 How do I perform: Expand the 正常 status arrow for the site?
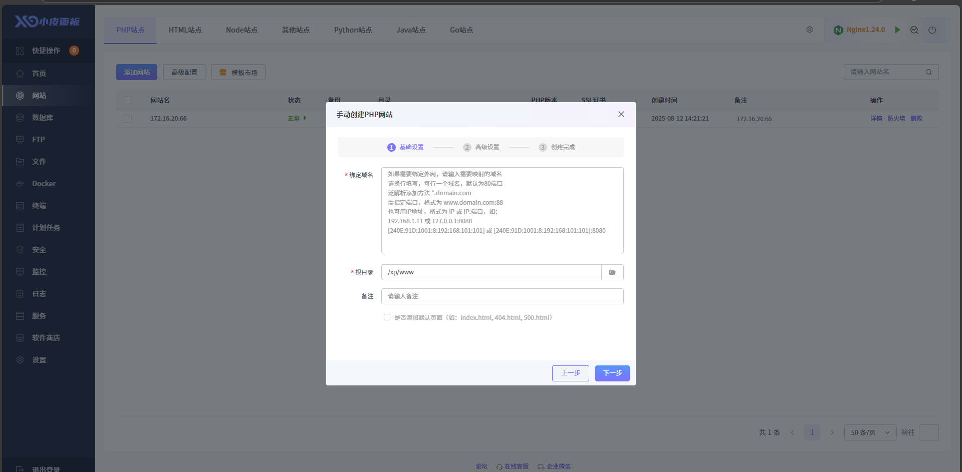click(x=305, y=119)
